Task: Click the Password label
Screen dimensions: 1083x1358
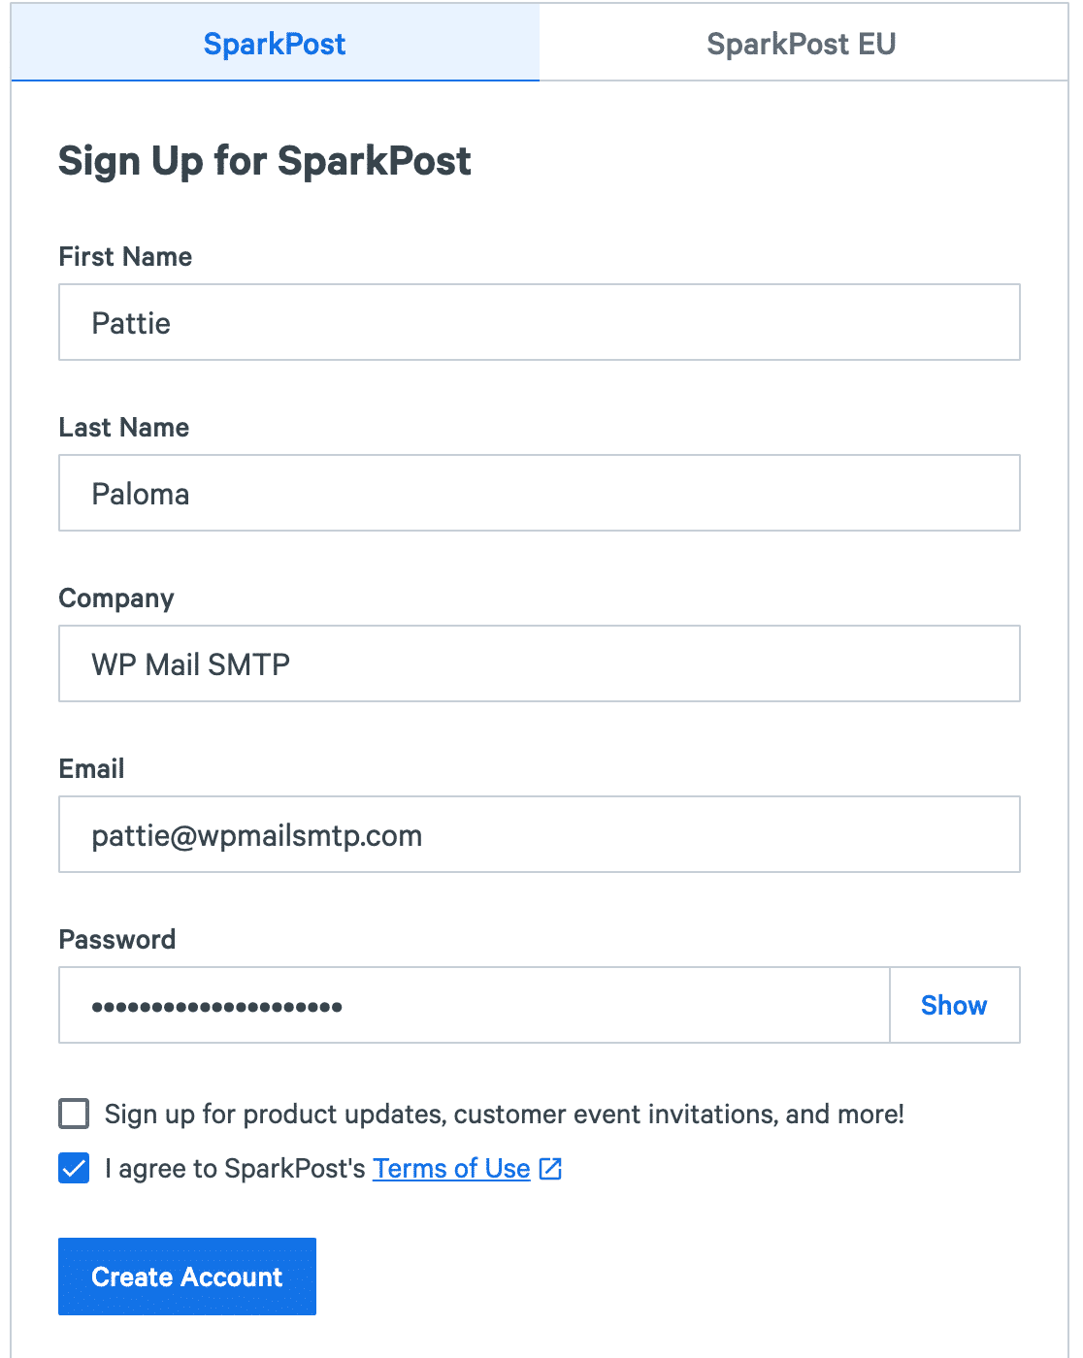Action: coord(117,939)
